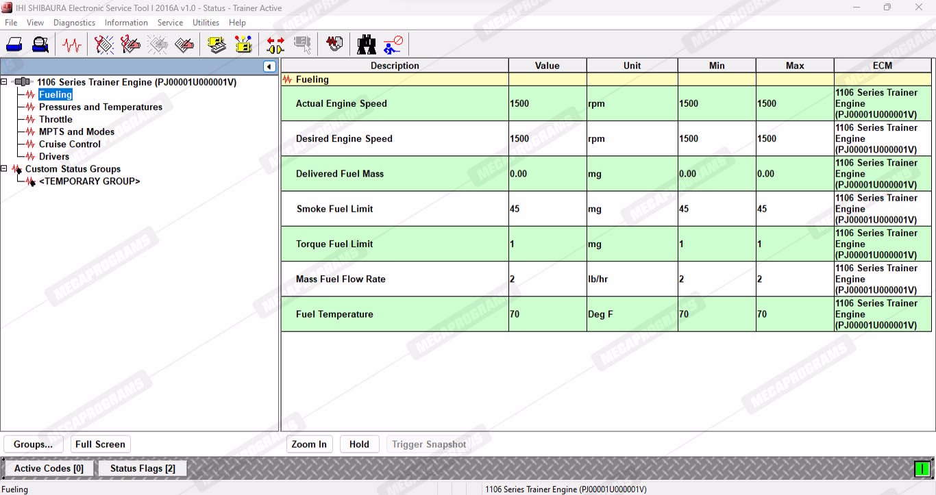Image resolution: width=936 pixels, height=495 pixels.
Task: Click the binoculars search icon
Action: [x=367, y=45]
